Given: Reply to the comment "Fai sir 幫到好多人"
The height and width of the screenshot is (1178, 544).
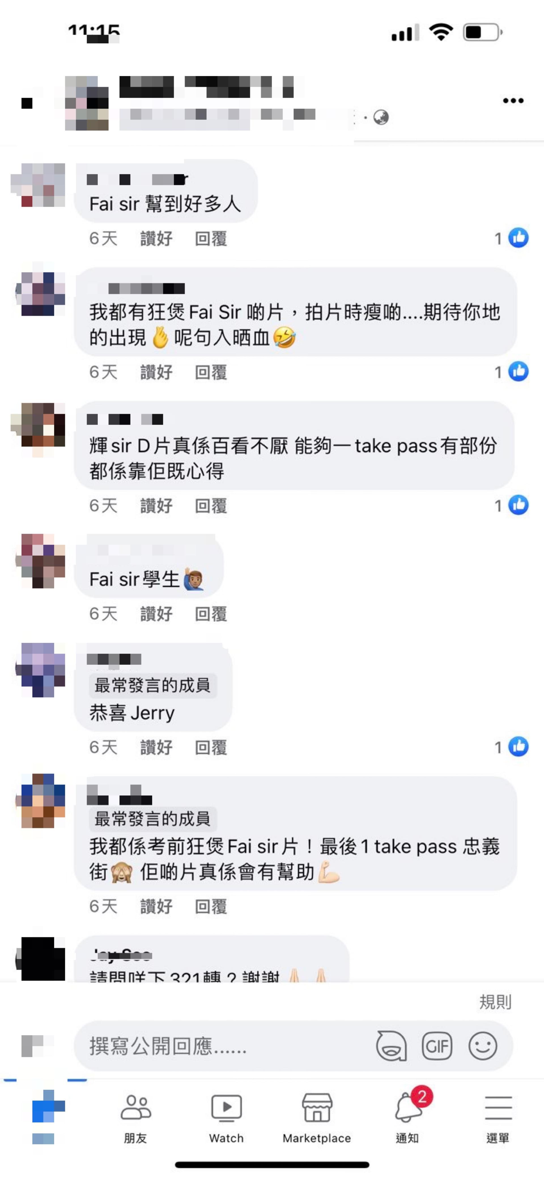Looking at the screenshot, I should pos(211,238).
